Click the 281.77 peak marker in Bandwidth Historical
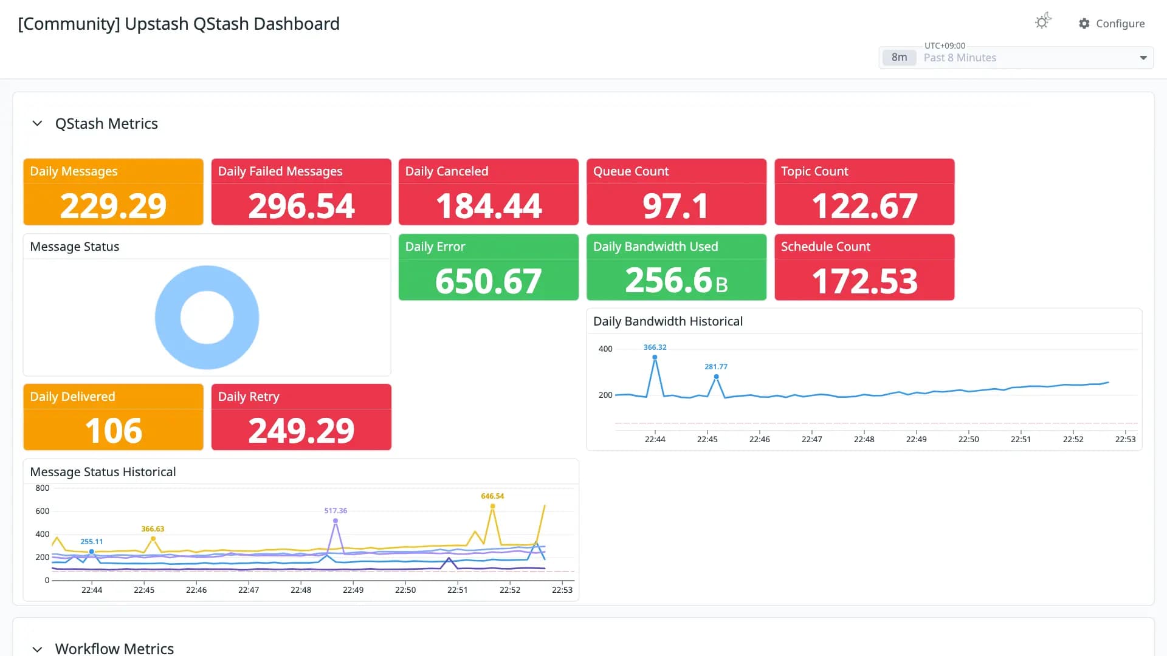 tap(717, 377)
